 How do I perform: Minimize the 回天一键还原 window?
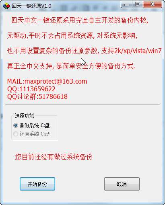click(x=126, y=4)
